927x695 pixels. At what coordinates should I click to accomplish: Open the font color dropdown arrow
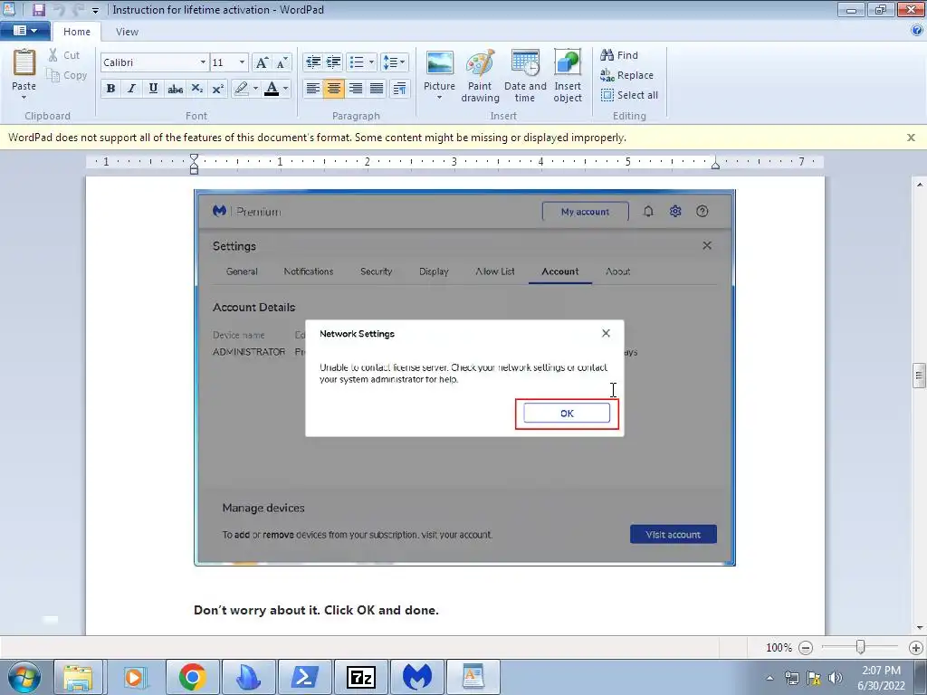[285, 89]
